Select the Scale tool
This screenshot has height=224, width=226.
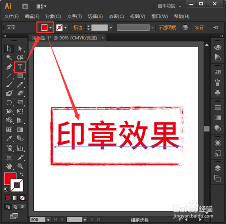click(x=20, y=103)
